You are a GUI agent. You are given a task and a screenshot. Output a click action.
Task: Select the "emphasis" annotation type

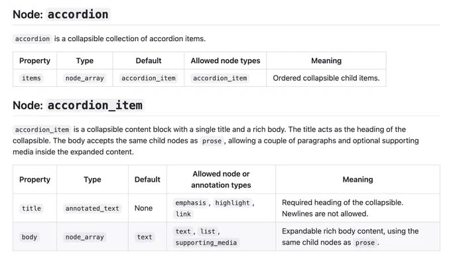click(191, 203)
